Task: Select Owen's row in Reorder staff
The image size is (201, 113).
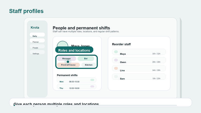Action: tap(139, 60)
